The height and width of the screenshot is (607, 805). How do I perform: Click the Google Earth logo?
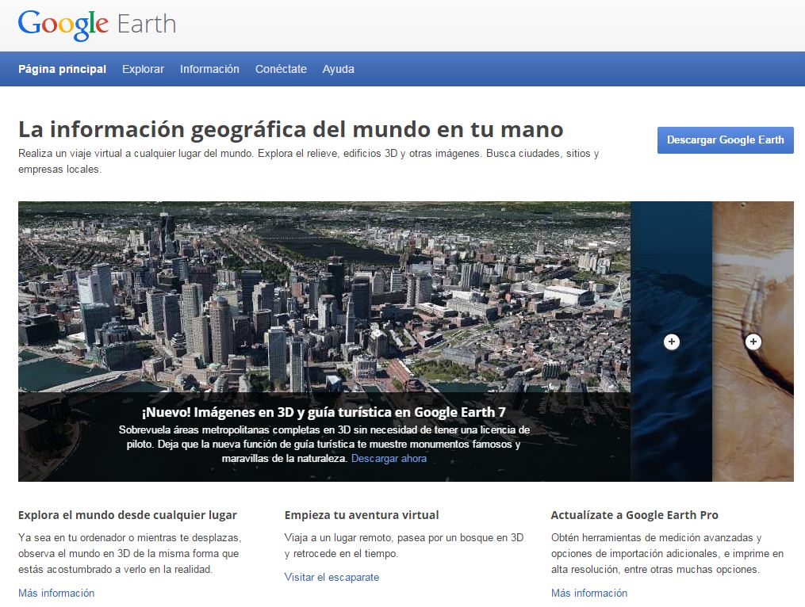pos(97,25)
